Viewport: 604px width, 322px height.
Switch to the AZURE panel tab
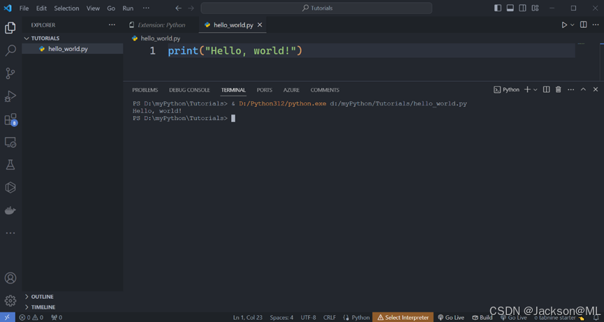pyautogui.click(x=291, y=90)
